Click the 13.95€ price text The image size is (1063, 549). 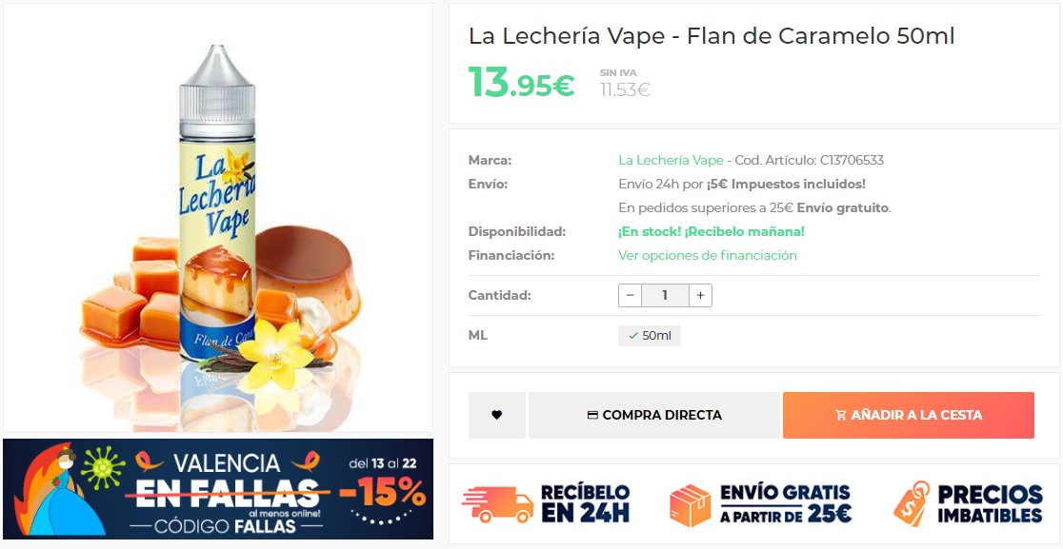[x=521, y=83]
